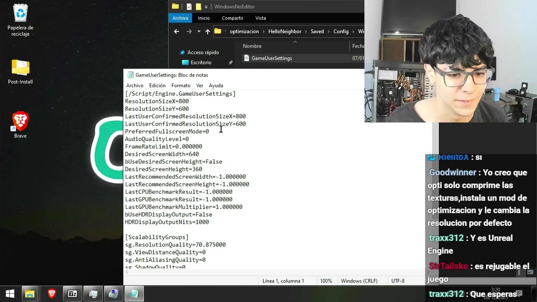
Task: Go up one folder level in Explorer
Action: point(208,31)
